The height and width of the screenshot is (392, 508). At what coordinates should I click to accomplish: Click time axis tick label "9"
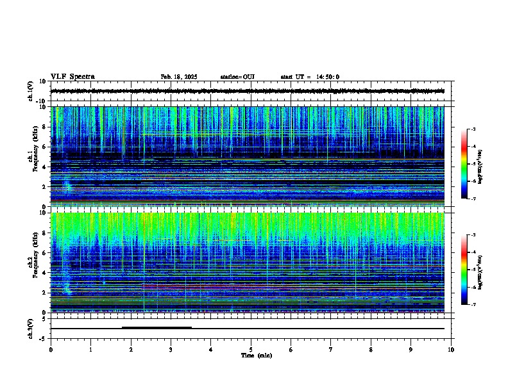coord(411,350)
